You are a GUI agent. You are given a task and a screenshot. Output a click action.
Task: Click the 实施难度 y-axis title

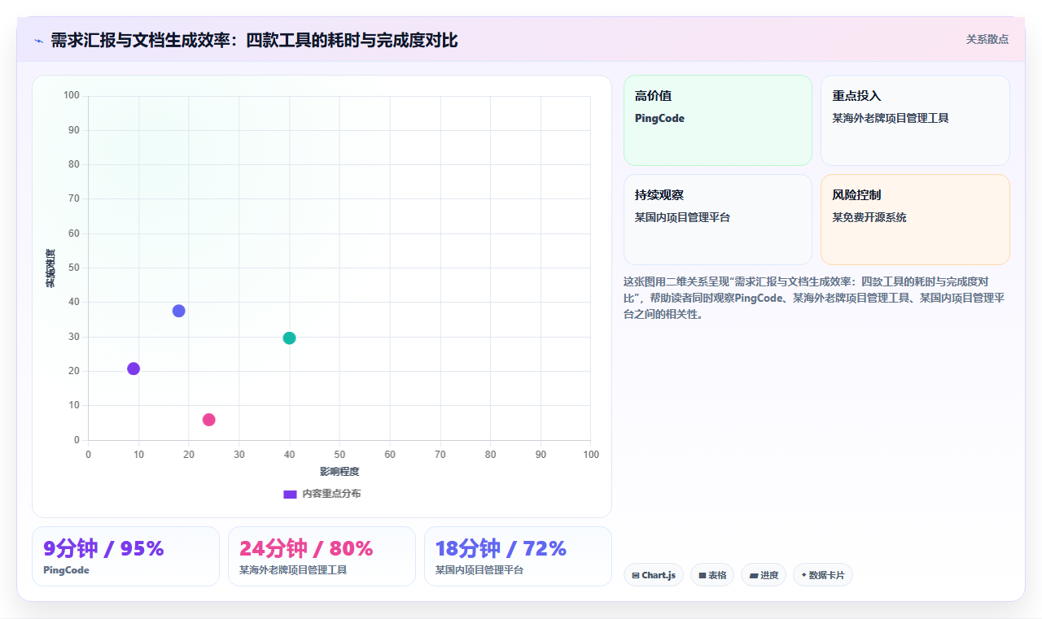50,268
